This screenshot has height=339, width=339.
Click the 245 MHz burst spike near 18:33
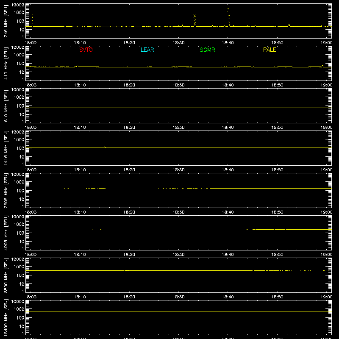pyautogui.click(x=195, y=20)
